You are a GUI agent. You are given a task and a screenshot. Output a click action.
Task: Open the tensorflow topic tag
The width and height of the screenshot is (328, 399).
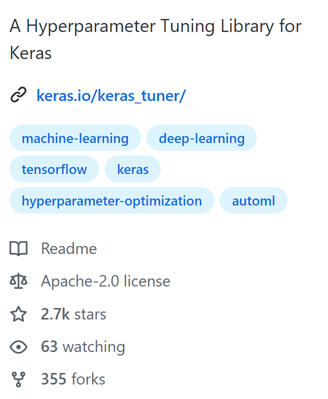click(54, 169)
